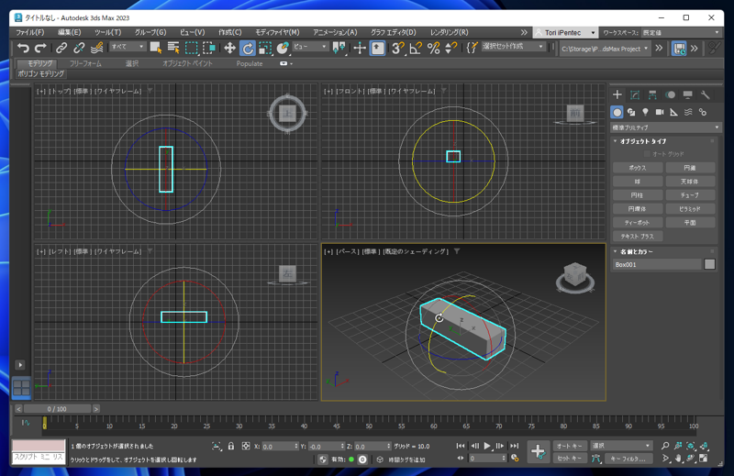Play the animation
The width and height of the screenshot is (734, 476).
(487, 446)
